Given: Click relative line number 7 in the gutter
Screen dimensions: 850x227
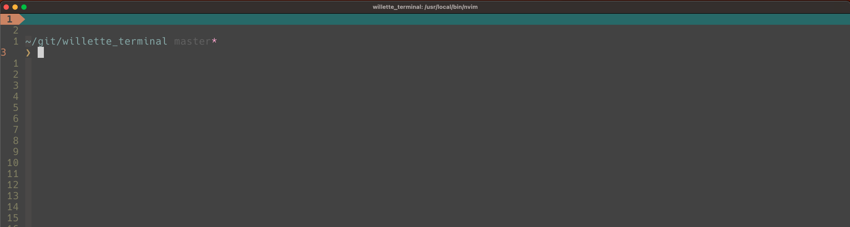Looking at the screenshot, I should coord(16,130).
